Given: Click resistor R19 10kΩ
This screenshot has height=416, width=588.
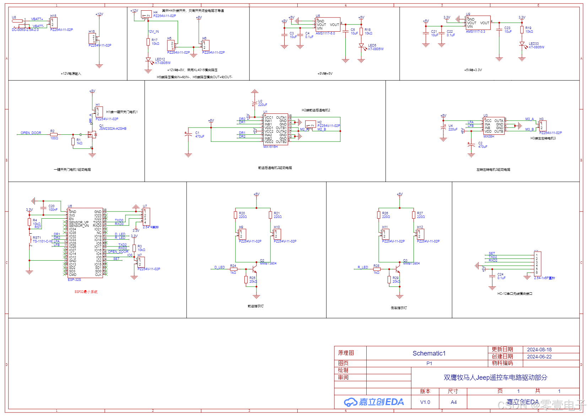Looking at the screenshot, I should [x=522, y=30].
